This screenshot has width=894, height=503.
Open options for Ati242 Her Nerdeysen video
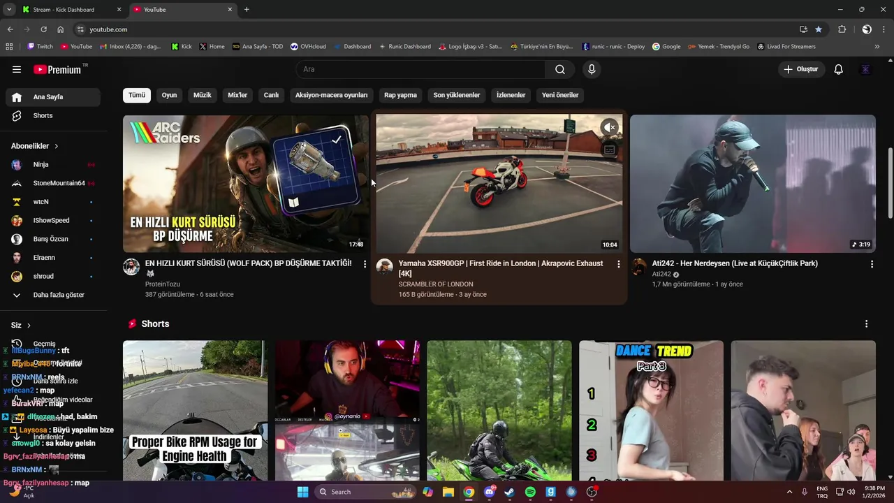pos(872,264)
